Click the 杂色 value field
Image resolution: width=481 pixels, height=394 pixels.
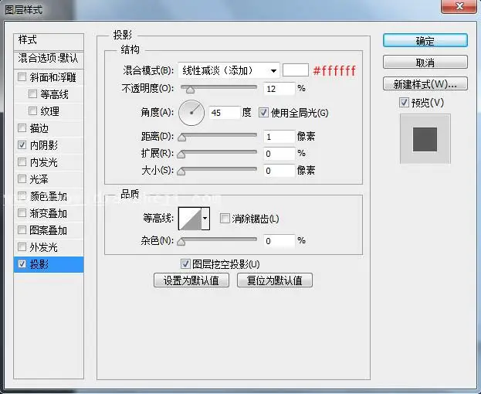pyautogui.click(x=279, y=241)
